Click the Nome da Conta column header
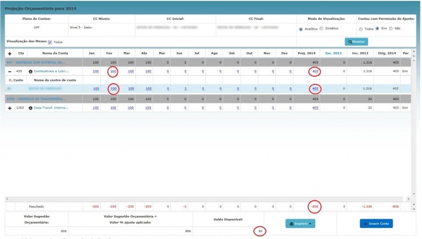The height and width of the screenshot is (239, 422). tap(55, 53)
